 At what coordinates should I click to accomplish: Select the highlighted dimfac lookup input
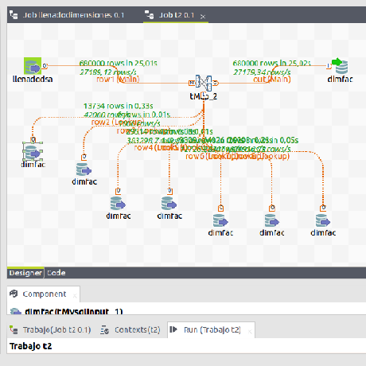coord(33,151)
